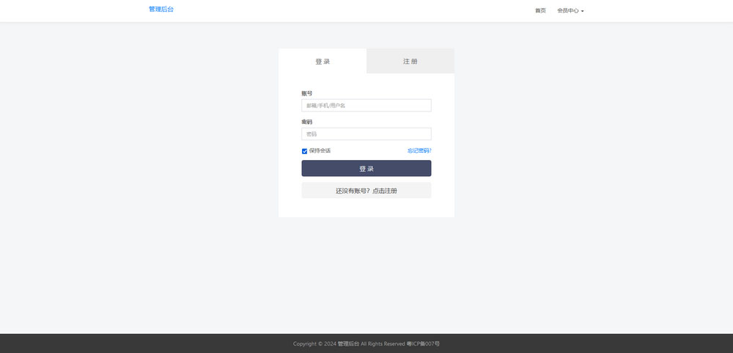Open the 会员中心 dropdown menu
This screenshot has height=353, width=733.
569,11
